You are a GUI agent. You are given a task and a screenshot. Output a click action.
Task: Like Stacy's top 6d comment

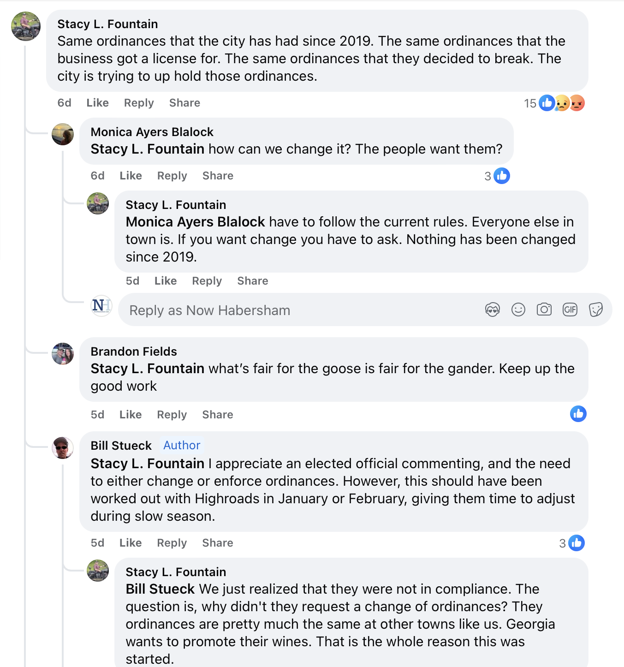click(97, 103)
